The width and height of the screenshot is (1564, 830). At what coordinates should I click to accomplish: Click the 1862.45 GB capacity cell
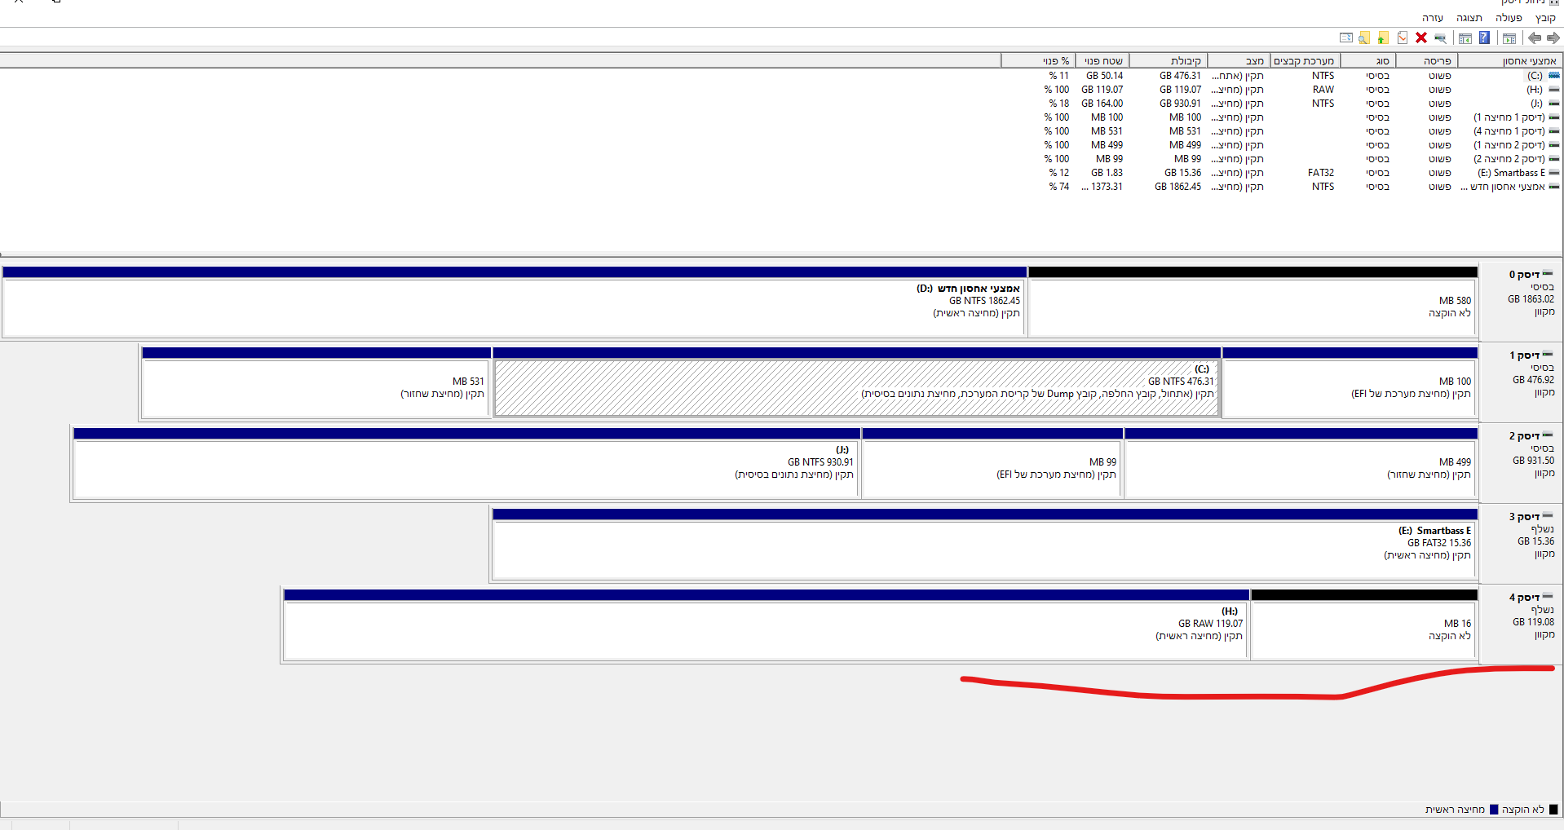(1177, 187)
